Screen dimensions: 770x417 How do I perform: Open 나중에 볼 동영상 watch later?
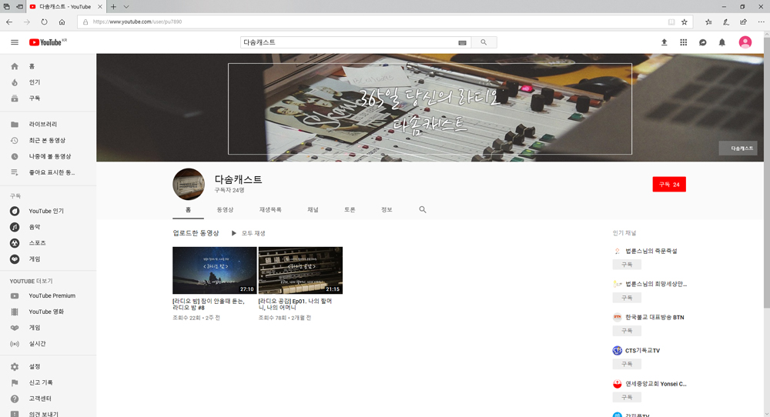48,156
